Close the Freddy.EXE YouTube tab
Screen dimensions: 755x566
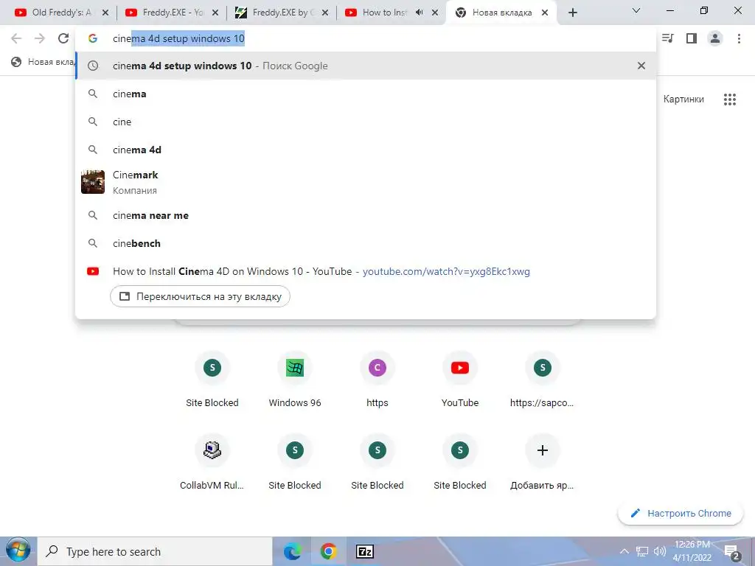[215, 13]
